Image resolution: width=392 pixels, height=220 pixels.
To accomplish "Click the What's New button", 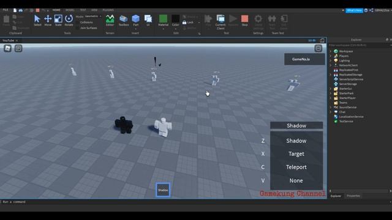I will coord(354,10).
